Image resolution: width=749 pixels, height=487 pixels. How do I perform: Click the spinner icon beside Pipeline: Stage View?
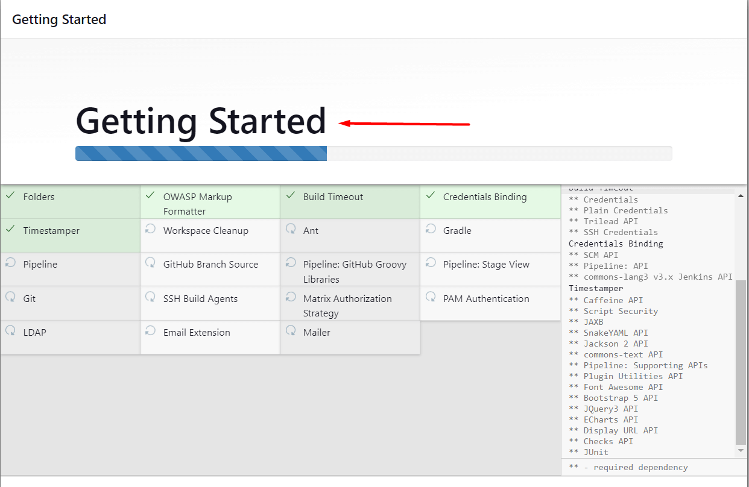[430, 263]
